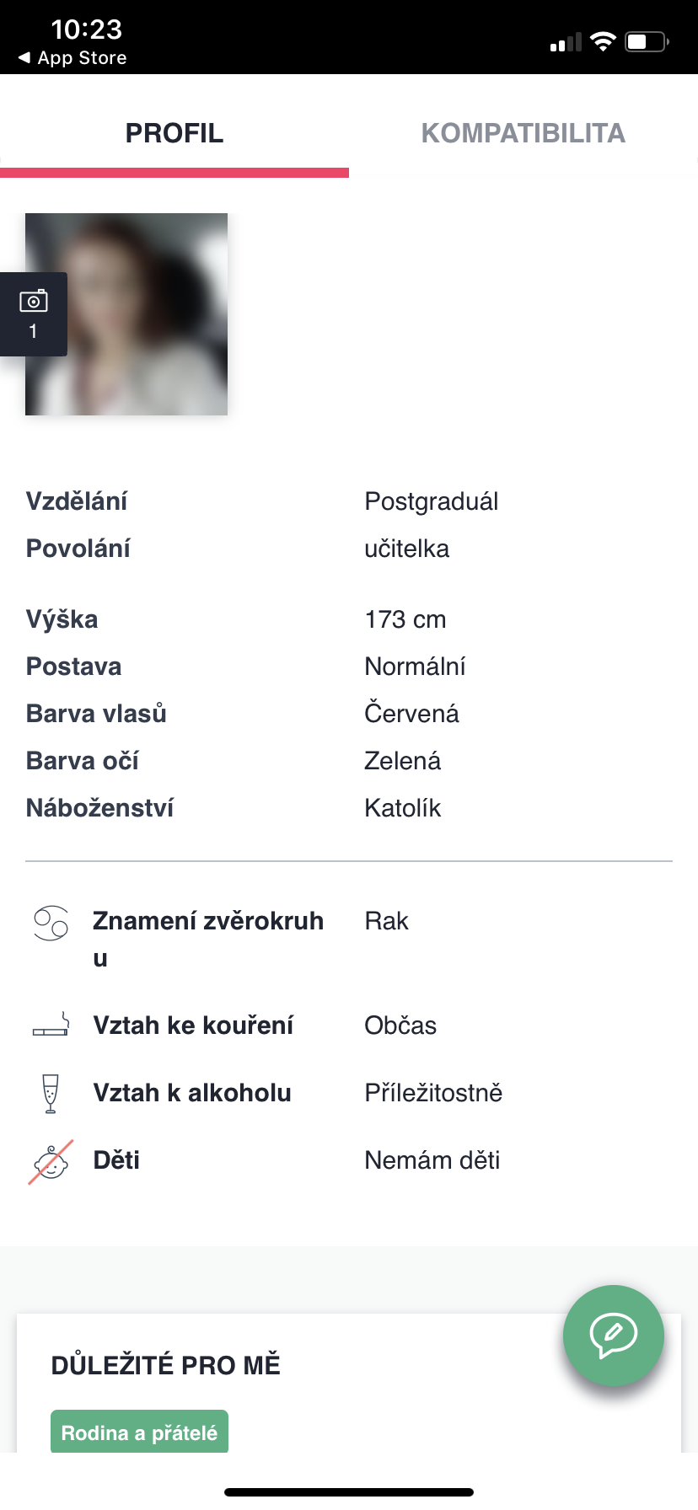Image resolution: width=698 pixels, height=1510 pixels.
Task: Tap the cigarette smoking icon
Action: pos(51,1025)
